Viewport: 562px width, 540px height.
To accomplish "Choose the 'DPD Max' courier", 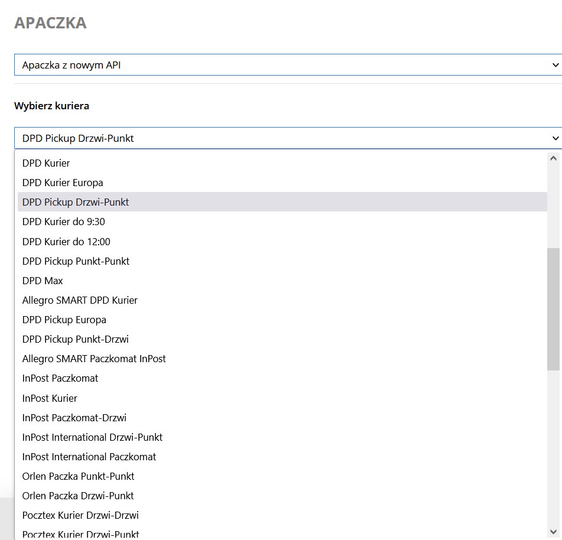I will tap(282, 281).
